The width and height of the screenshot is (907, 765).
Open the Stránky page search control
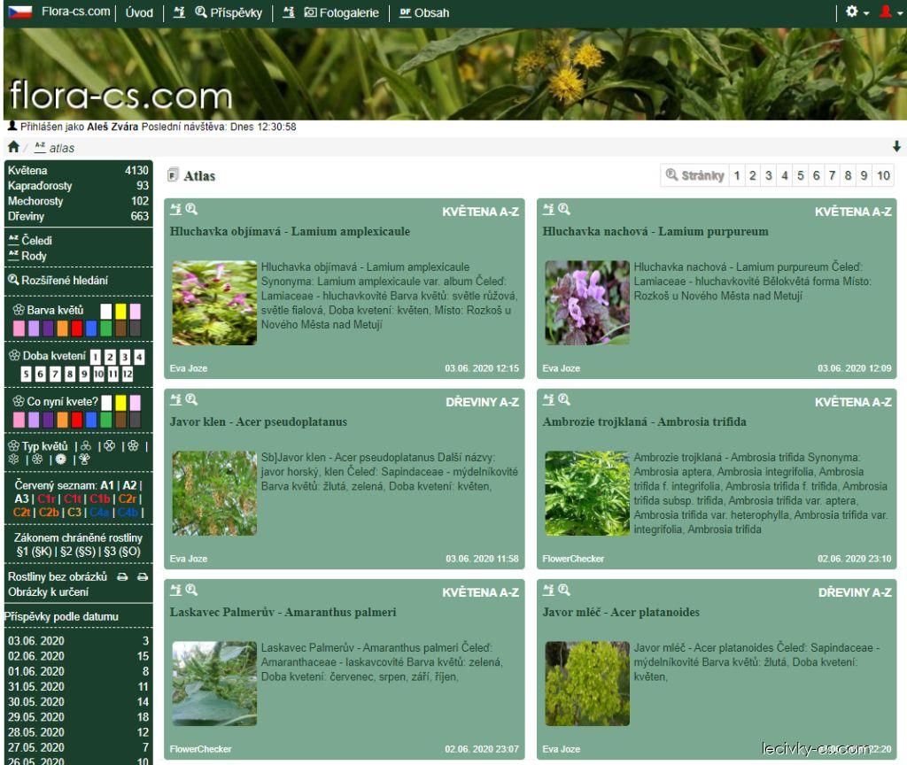[x=695, y=175]
